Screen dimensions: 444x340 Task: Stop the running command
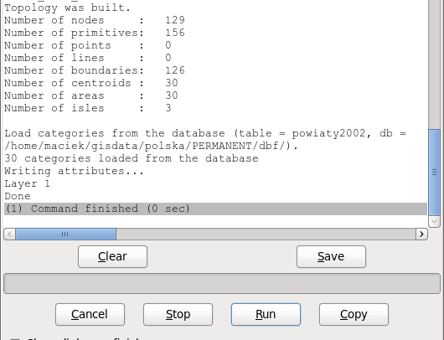(178, 314)
